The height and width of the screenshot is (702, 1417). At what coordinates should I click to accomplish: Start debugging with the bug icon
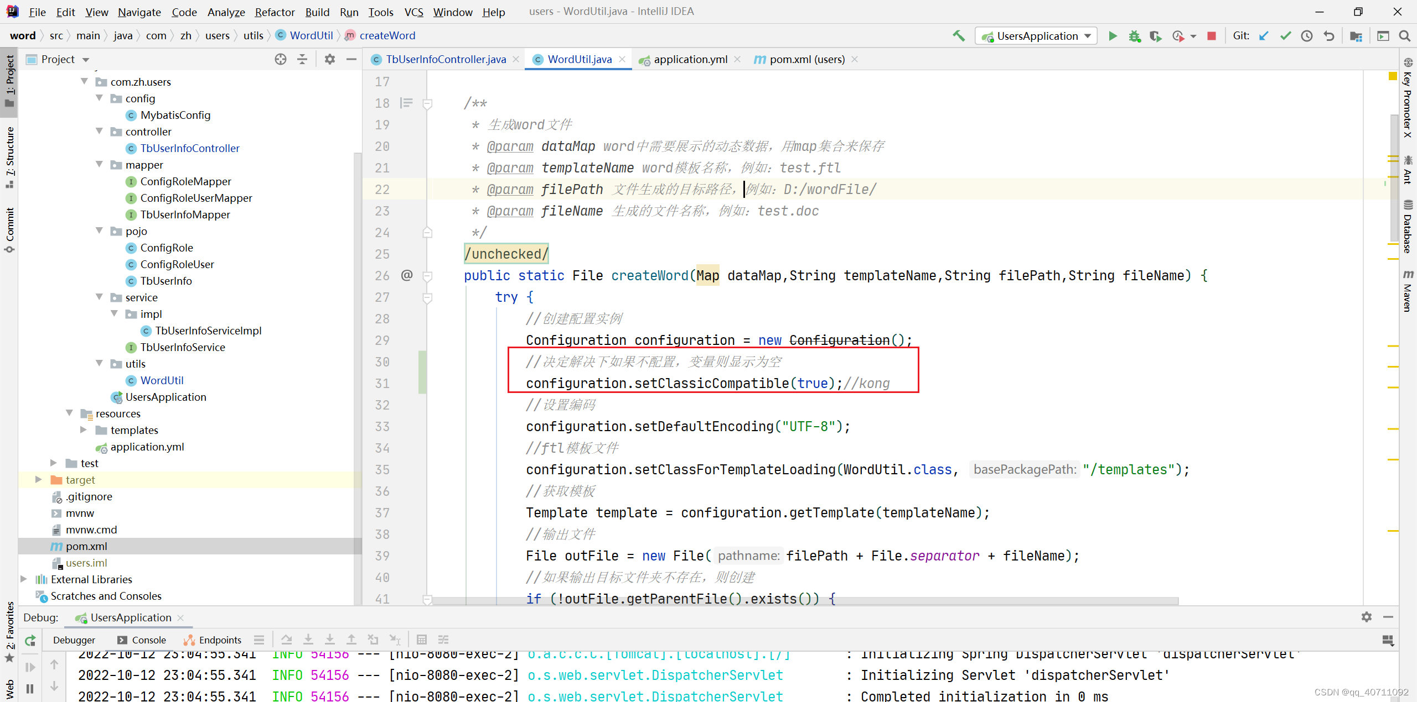click(x=1135, y=35)
